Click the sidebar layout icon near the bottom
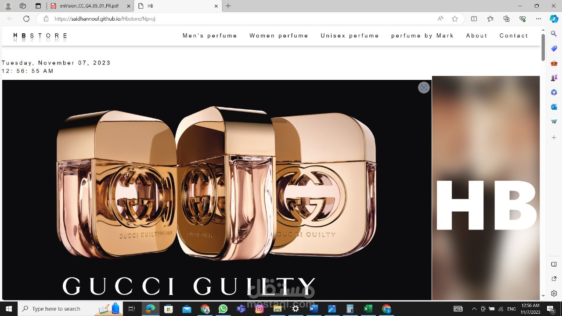 (x=554, y=264)
